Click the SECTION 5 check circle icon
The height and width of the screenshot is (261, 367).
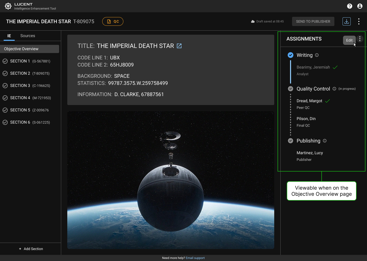coord(5,110)
